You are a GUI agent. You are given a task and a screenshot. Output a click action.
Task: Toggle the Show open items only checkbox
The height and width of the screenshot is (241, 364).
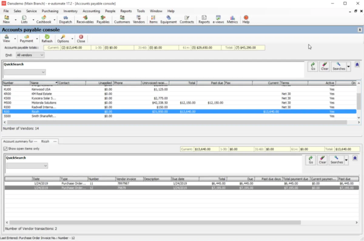click(5, 149)
